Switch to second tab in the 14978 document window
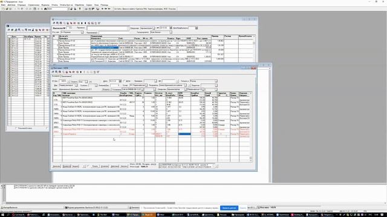This screenshot has width=387, height=217. click(x=66, y=76)
